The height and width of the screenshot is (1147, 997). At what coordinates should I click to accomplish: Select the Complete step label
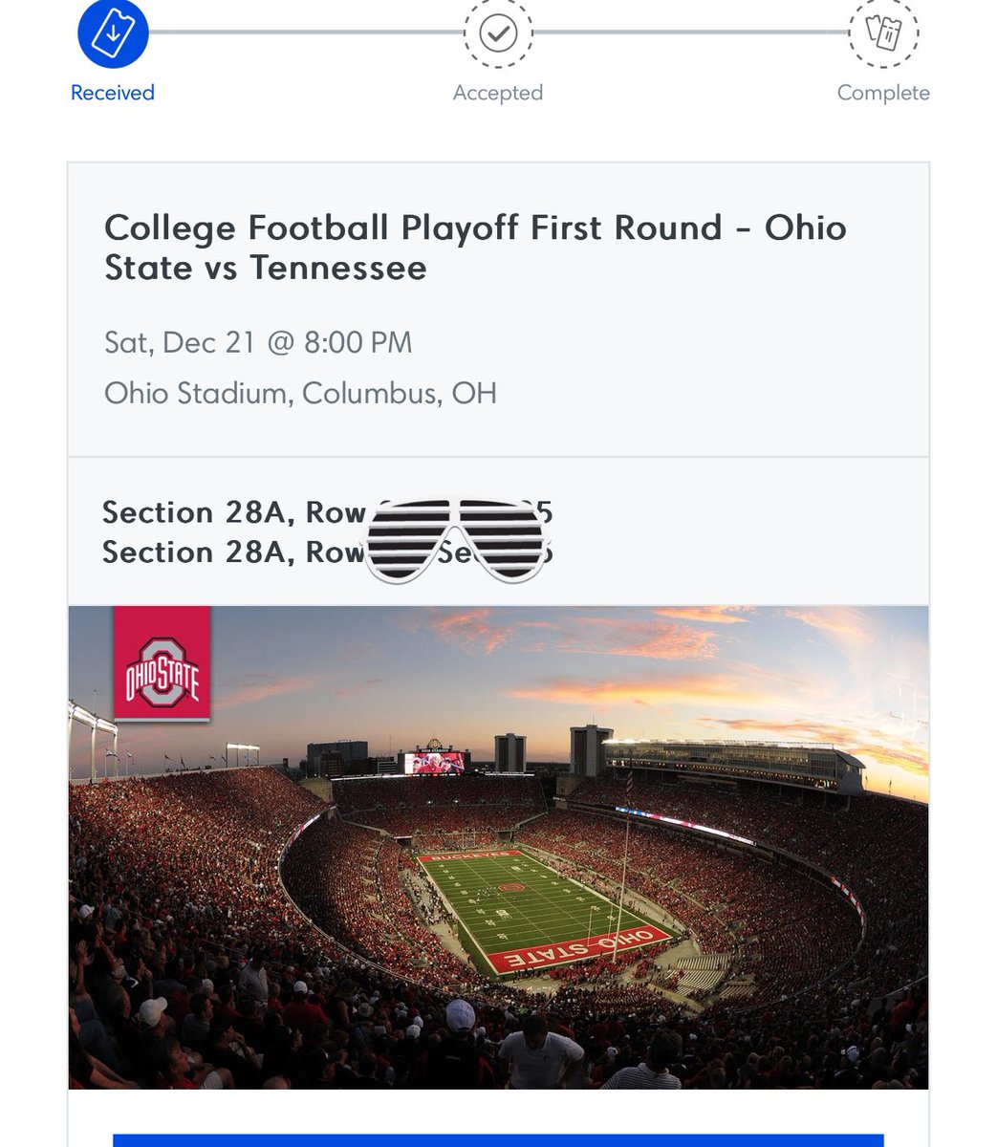point(883,93)
